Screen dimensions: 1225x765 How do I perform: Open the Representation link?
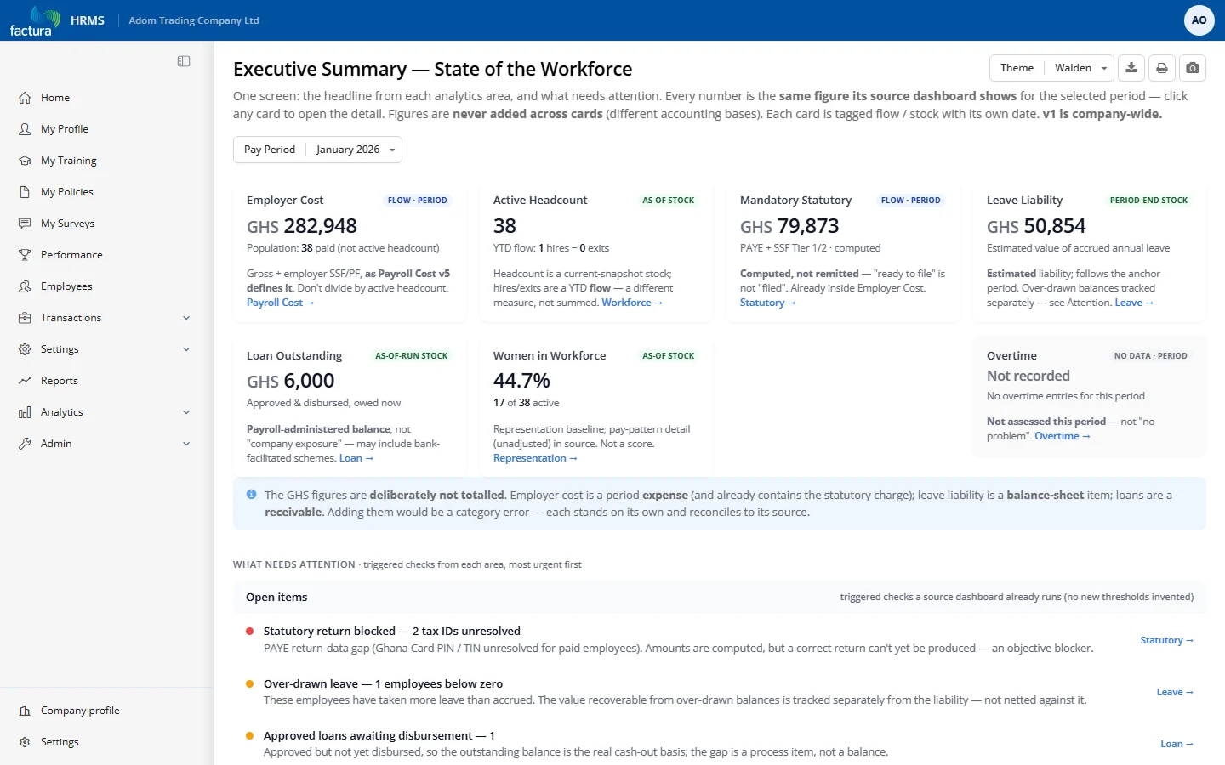(535, 458)
